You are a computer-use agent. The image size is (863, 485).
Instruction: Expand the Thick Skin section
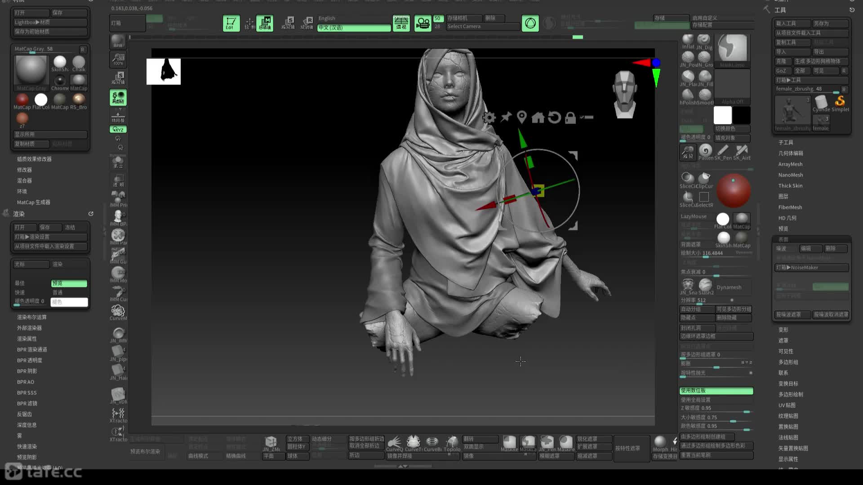790,186
